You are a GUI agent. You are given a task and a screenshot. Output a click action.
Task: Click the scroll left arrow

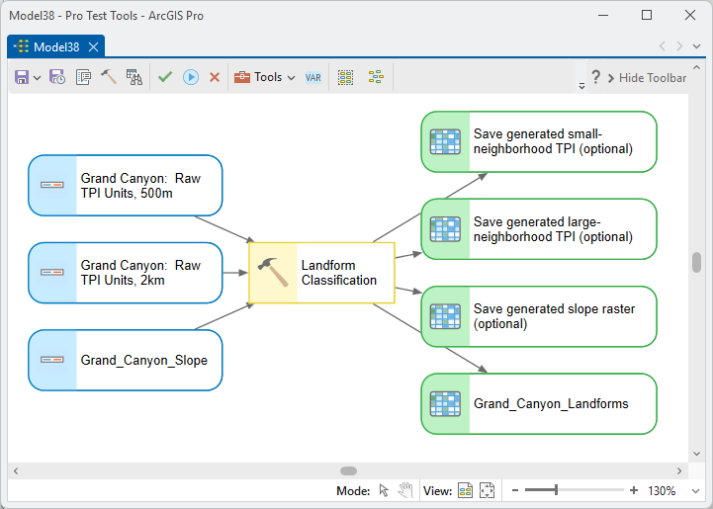[16, 470]
